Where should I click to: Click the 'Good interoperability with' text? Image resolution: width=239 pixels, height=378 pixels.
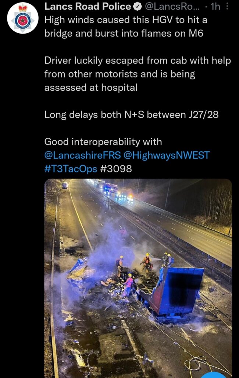pyautogui.click(x=103, y=142)
